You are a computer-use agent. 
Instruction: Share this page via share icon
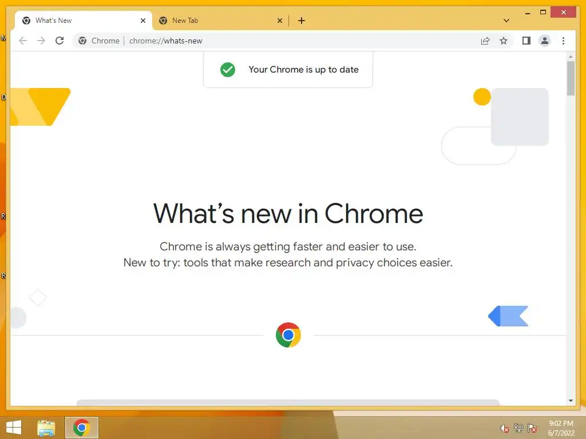tap(485, 41)
